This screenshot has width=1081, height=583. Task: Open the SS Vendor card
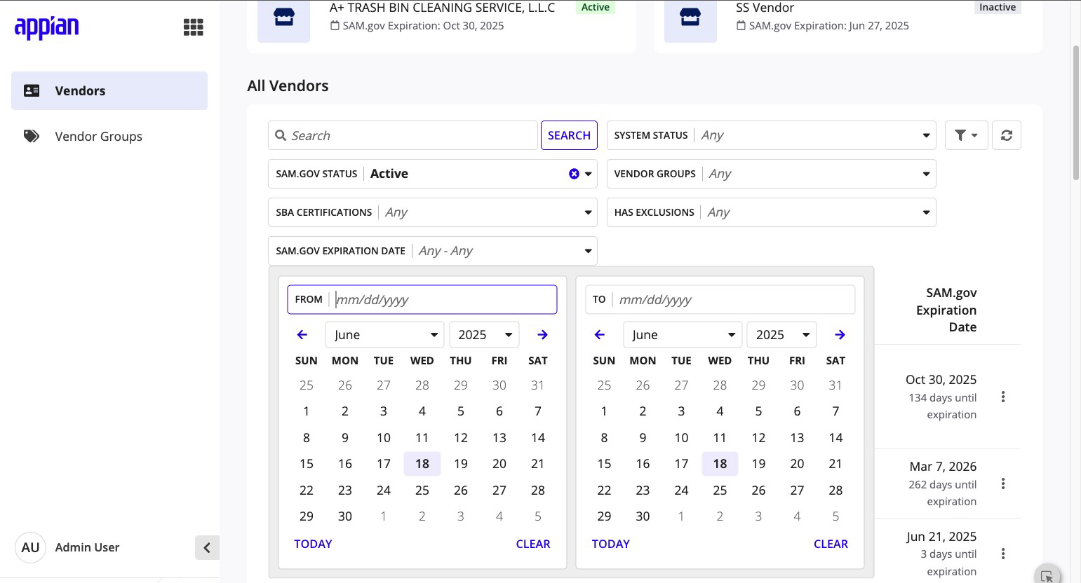click(x=765, y=8)
